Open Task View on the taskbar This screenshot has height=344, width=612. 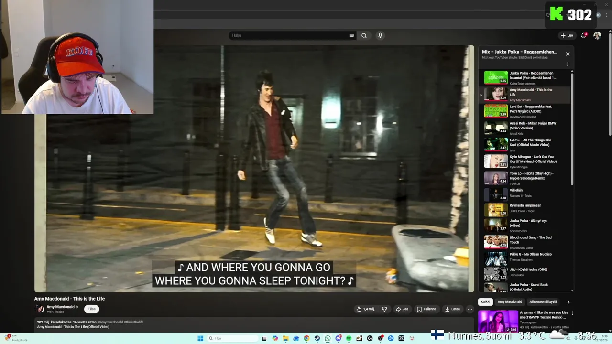tap(264, 338)
